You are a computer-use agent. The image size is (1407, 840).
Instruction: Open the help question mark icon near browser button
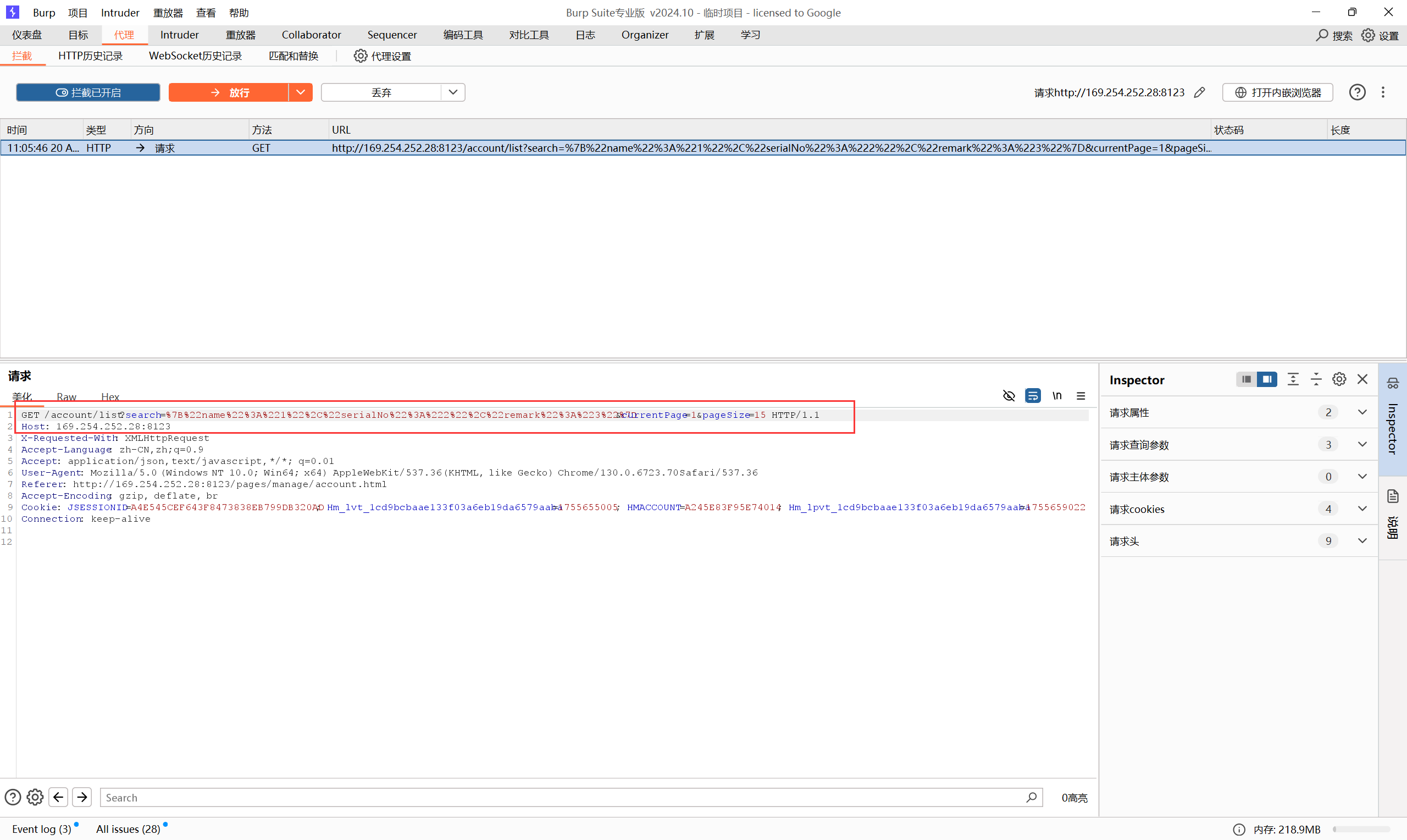[1356, 92]
